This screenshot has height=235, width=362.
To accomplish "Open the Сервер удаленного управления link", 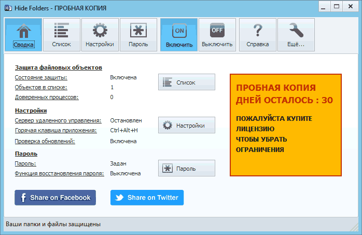I will [x=58, y=120].
